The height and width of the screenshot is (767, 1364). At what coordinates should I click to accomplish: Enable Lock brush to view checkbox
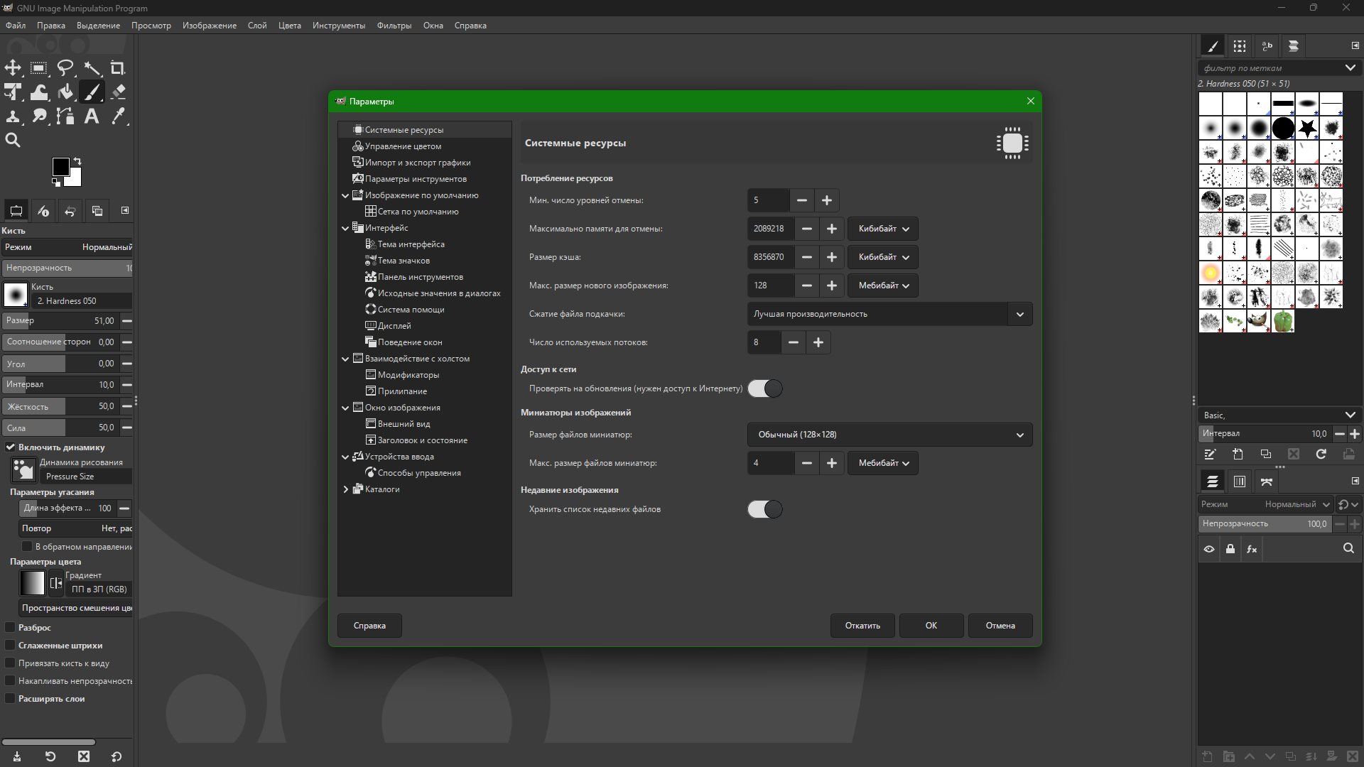[10, 663]
